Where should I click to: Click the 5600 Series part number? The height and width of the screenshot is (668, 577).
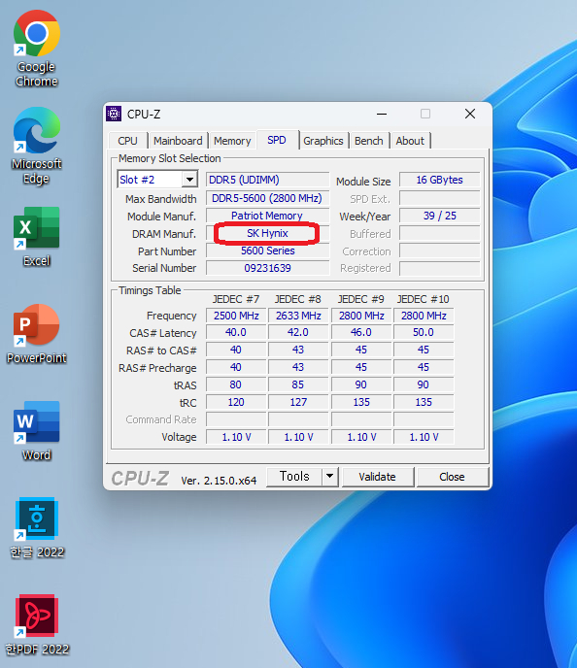tap(268, 250)
